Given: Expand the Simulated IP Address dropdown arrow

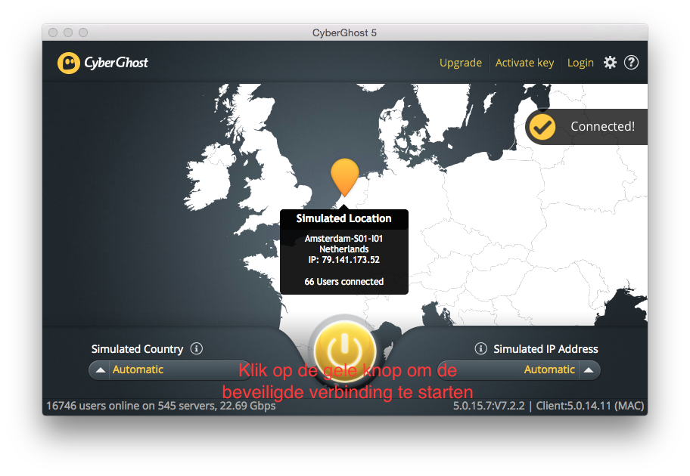Looking at the screenshot, I should (x=589, y=370).
